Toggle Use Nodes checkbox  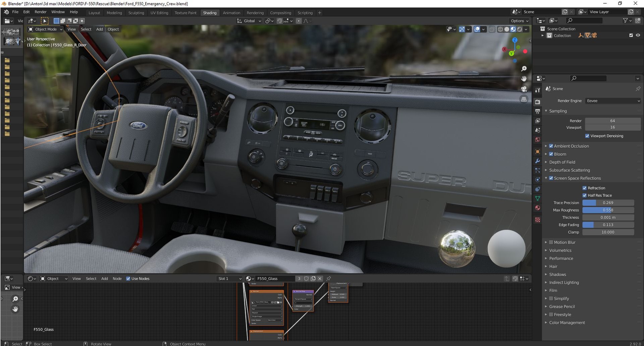tap(128, 279)
